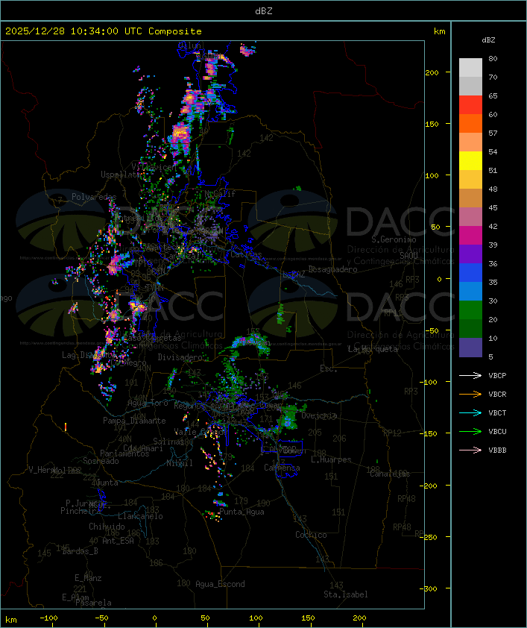Click the 'L.Huarpes' place label

pos(331,459)
